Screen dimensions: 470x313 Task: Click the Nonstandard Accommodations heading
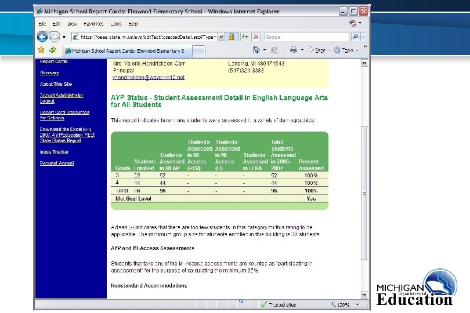149,285
